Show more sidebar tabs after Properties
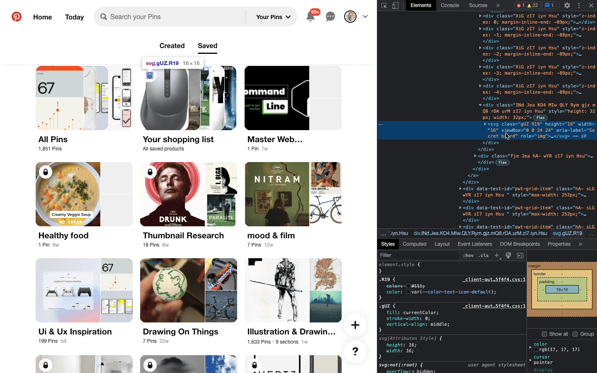Screen dimensions: 597x373 [x=580, y=244]
